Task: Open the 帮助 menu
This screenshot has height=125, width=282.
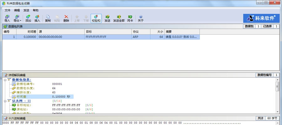Action: tap(36, 10)
